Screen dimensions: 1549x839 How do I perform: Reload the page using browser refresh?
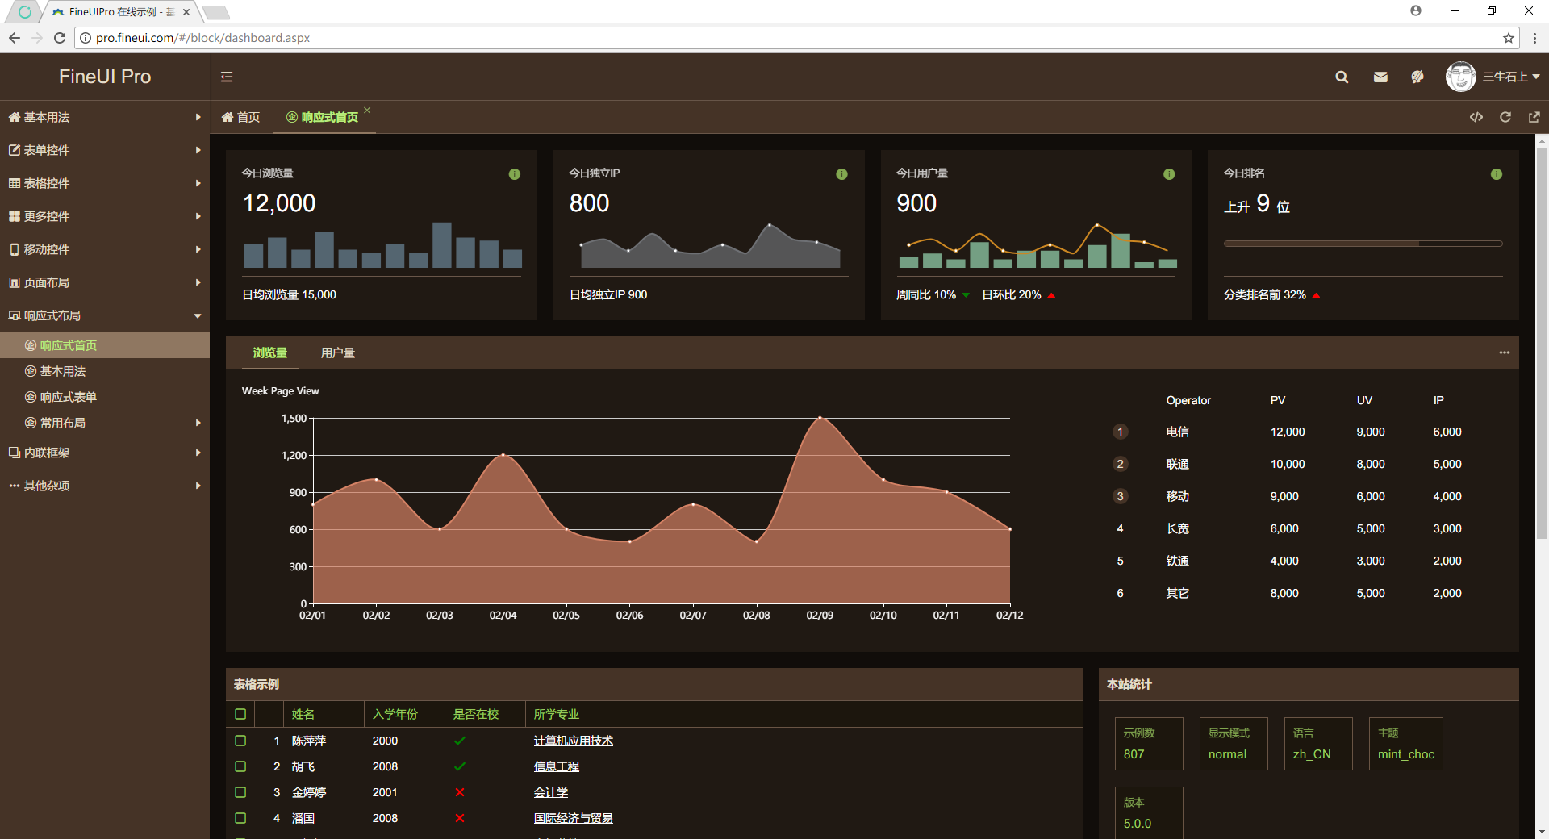pos(59,38)
